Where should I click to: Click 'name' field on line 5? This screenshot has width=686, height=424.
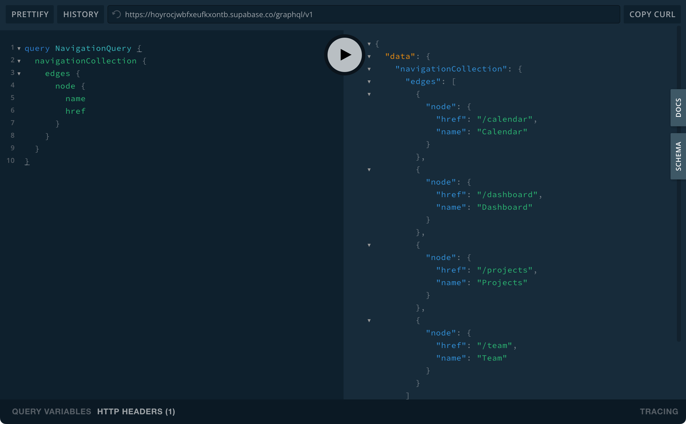point(75,99)
